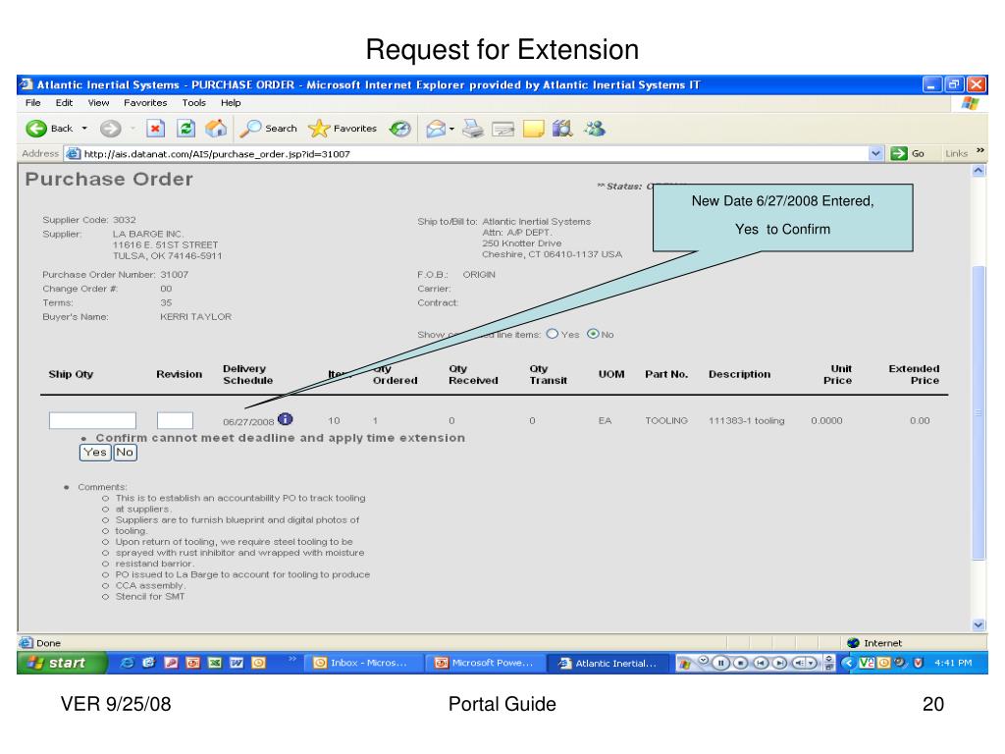
Task: Launch the Messenger people icon
Action: 595,129
